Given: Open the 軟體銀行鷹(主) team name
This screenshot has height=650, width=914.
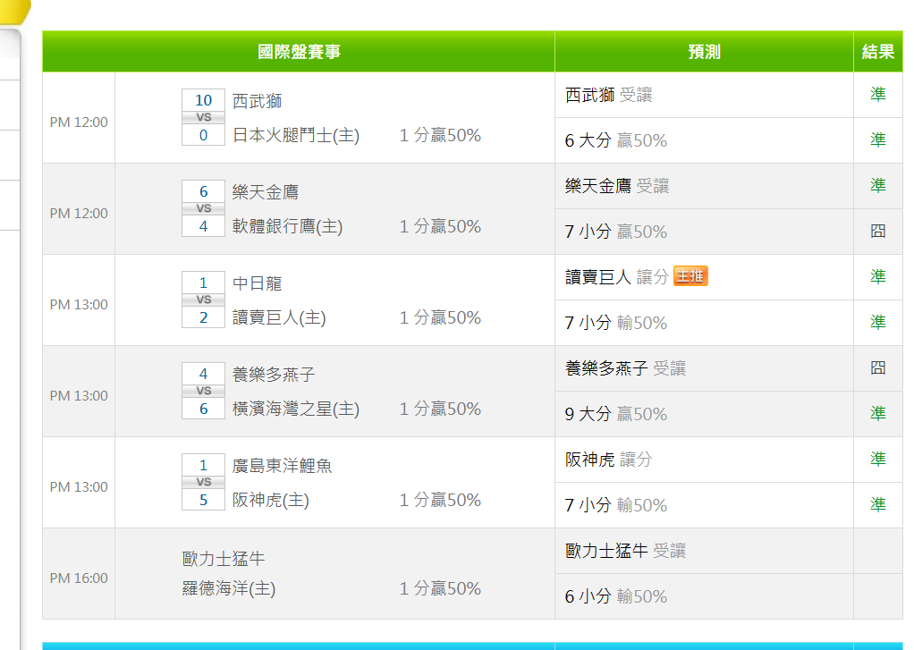Looking at the screenshot, I should [x=287, y=226].
